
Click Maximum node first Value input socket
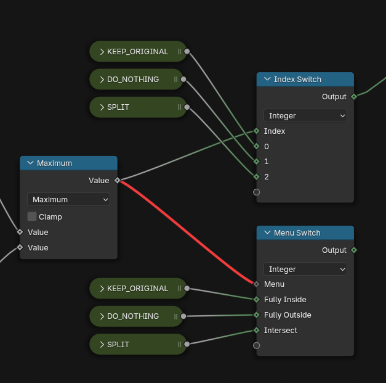click(x=20, y=232)
